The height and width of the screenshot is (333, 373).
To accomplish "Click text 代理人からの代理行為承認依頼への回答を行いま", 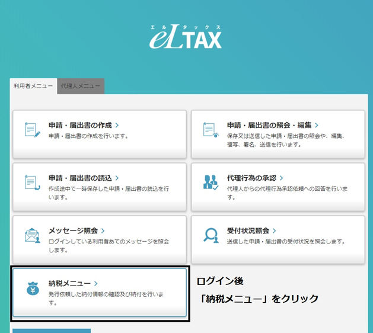I will [287, 189].
